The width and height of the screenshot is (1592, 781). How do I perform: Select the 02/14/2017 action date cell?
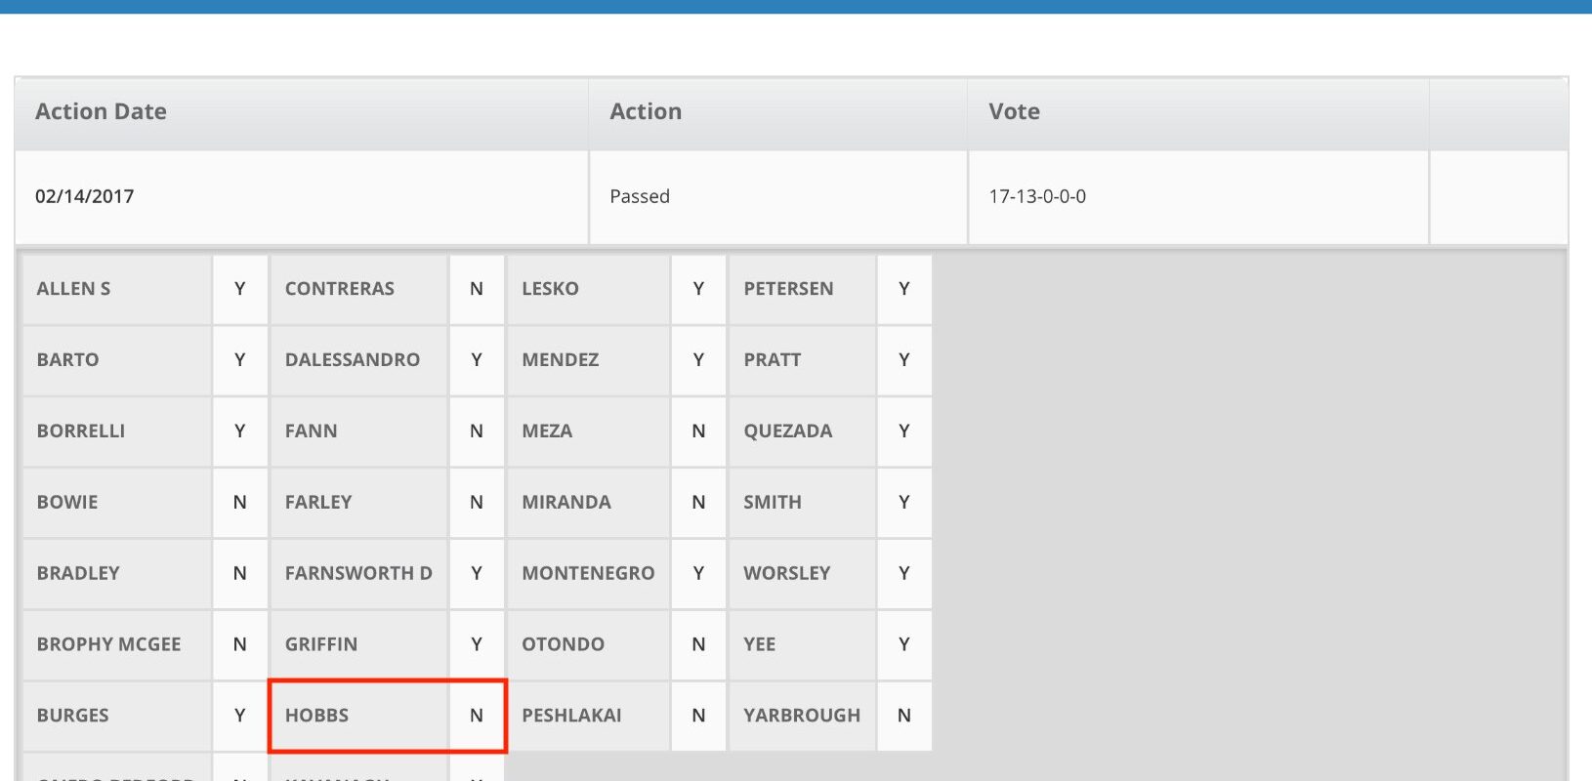tap(301, 196)
